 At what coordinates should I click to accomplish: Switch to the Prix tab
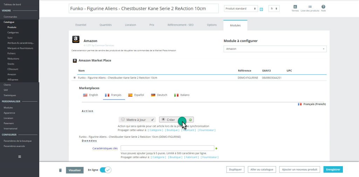pyautogui.click(x=152, y=25)
